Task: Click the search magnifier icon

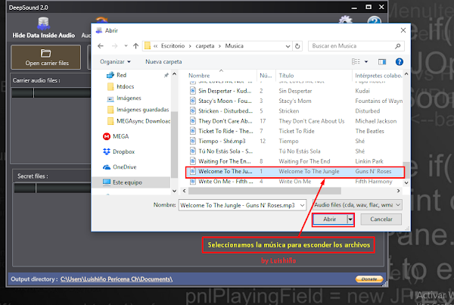Action: click(398, 46)
